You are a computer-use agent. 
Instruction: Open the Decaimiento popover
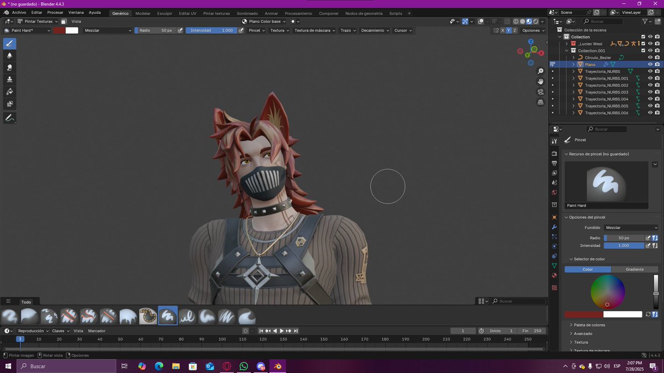375,30
